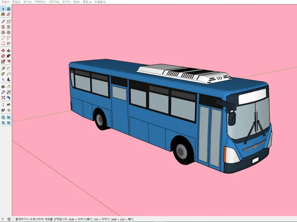Select the Circle drawing tool

(x=3, y=32)
